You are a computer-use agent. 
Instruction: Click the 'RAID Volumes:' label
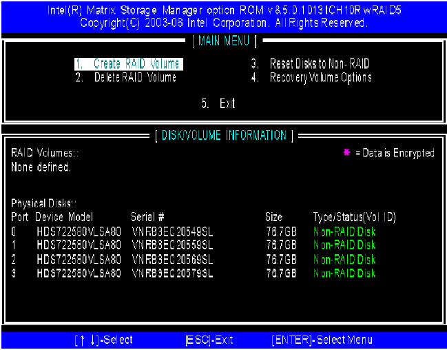[x=45, y=153]
